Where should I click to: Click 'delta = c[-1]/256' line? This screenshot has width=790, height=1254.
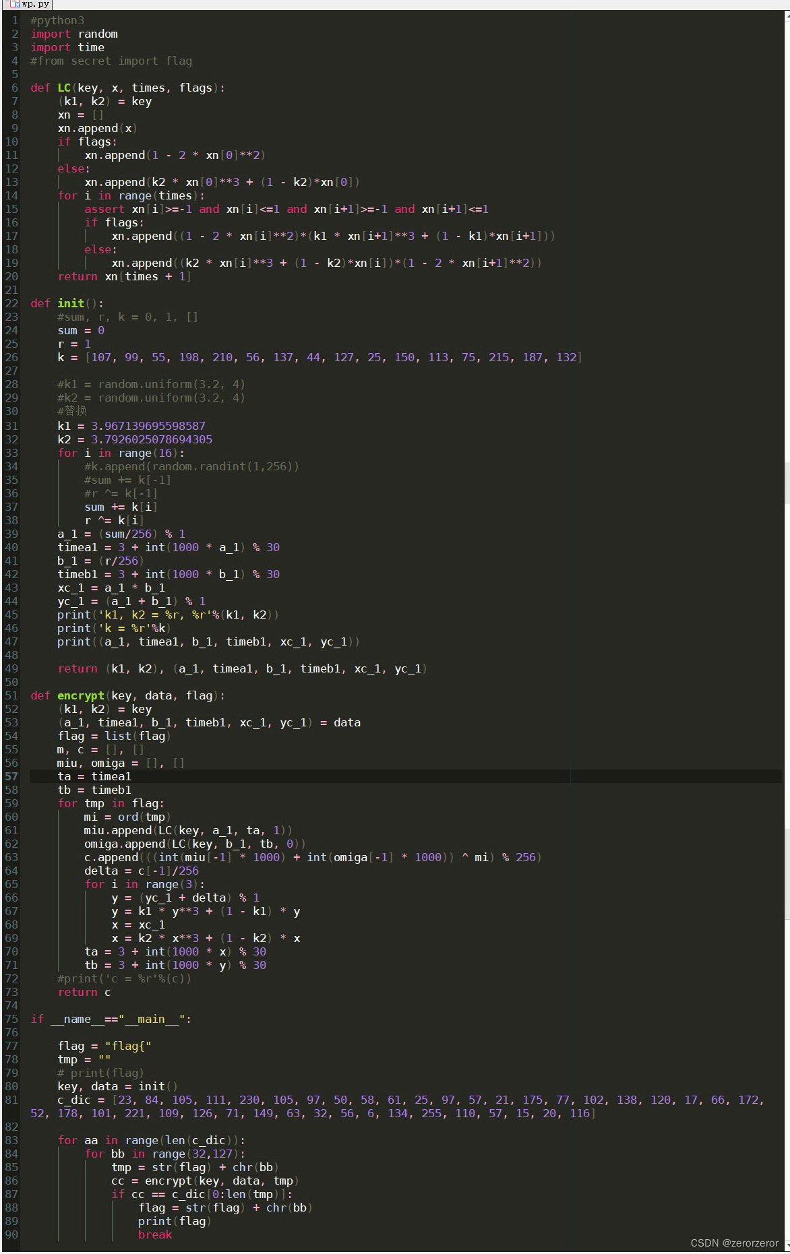142,871
